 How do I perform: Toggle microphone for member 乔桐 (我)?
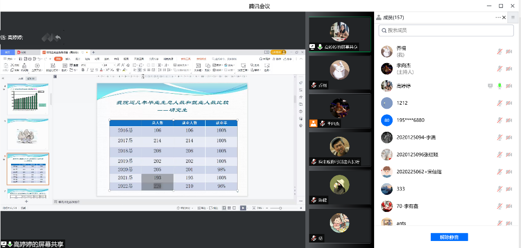499,52
